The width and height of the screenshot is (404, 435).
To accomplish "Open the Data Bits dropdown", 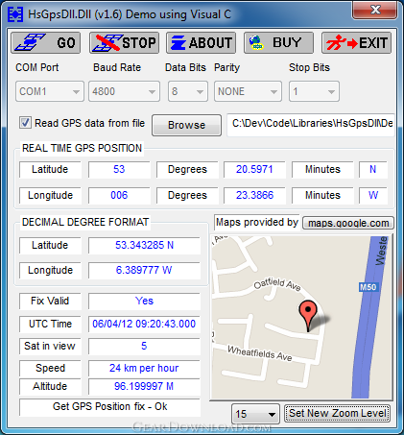I will [188, 91].
